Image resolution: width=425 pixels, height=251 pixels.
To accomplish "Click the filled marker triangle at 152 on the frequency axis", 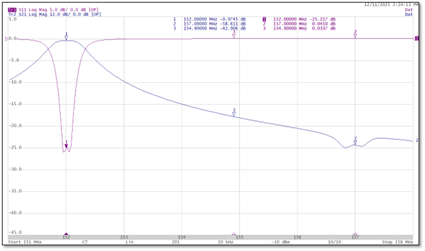I will point(66,234).
